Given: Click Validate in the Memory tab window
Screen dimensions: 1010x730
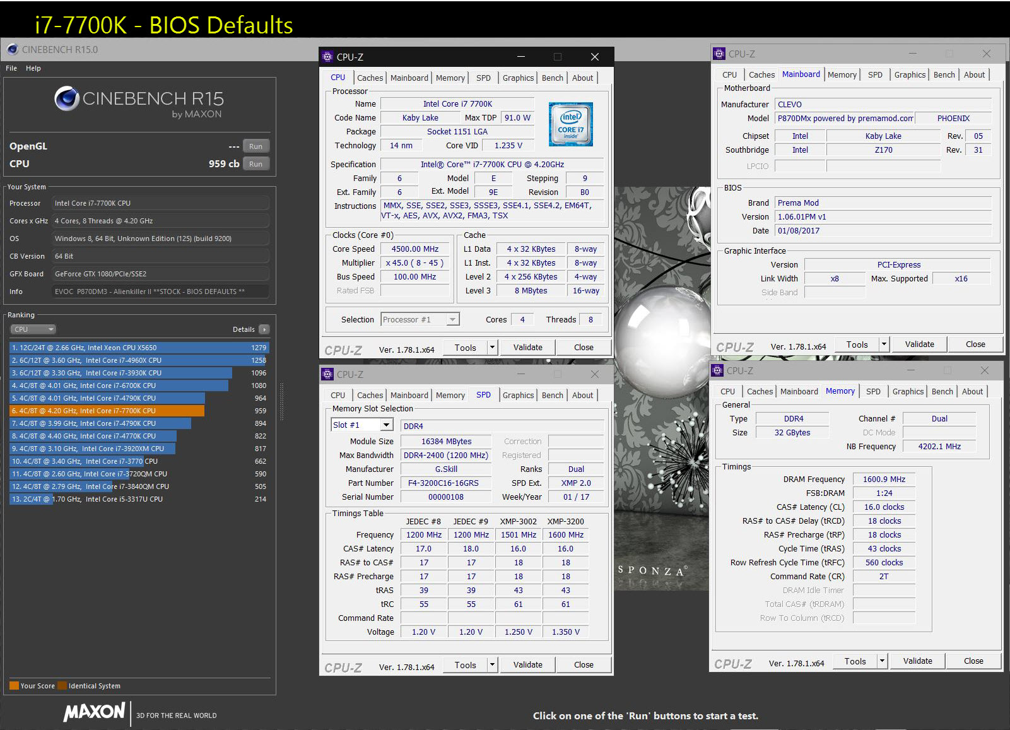Looking at the screenshot, I should click(917, 661).
